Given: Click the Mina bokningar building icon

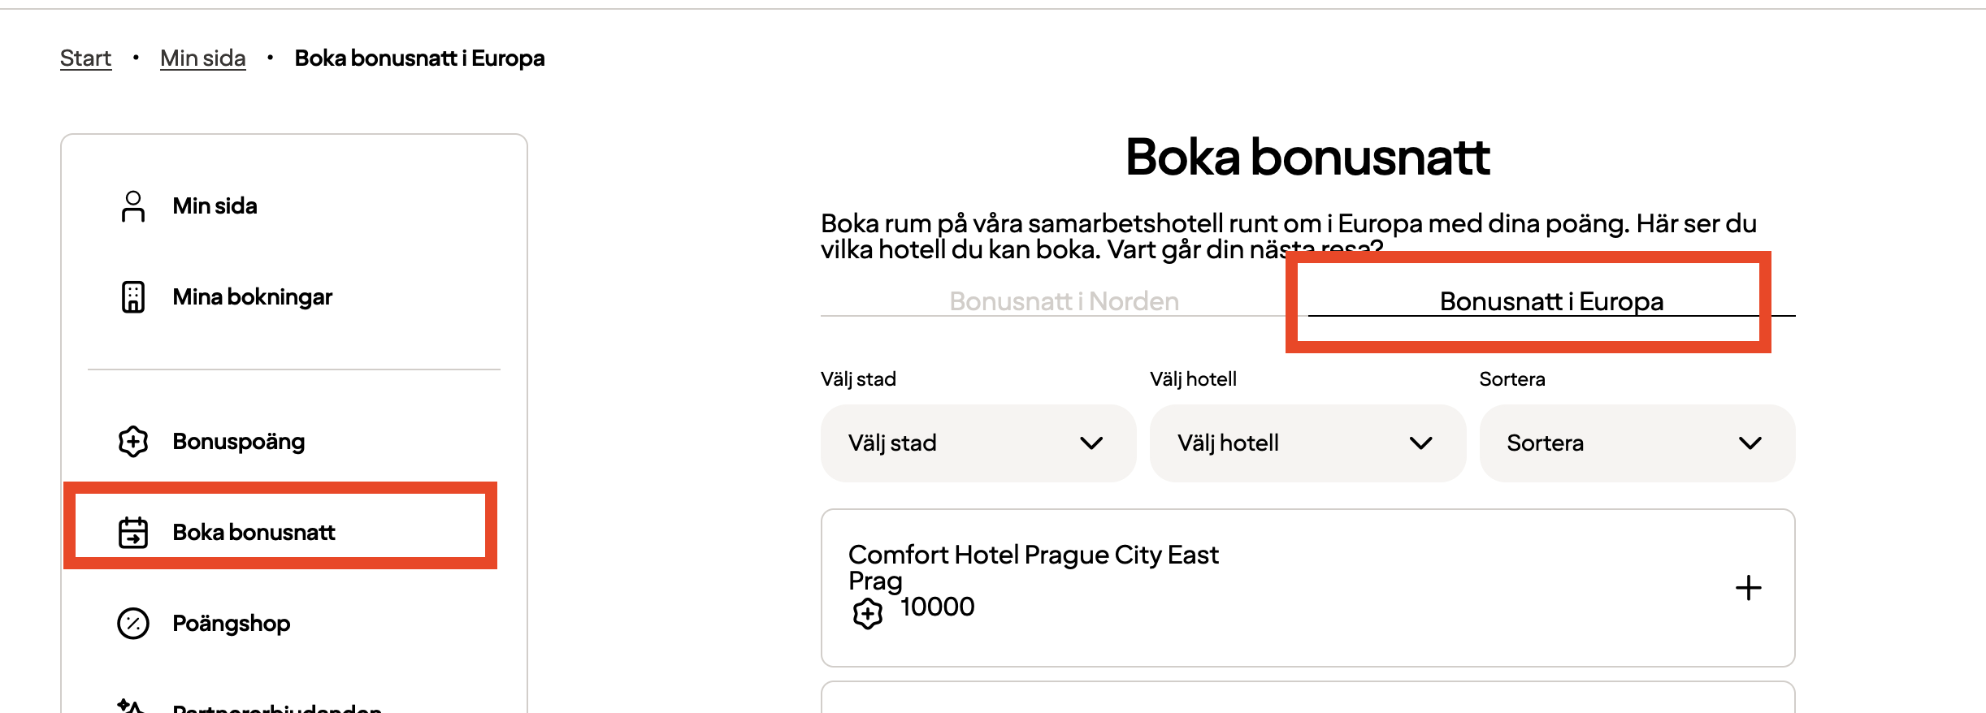Looking at the screenshot, I should click(x=132, y=297).
